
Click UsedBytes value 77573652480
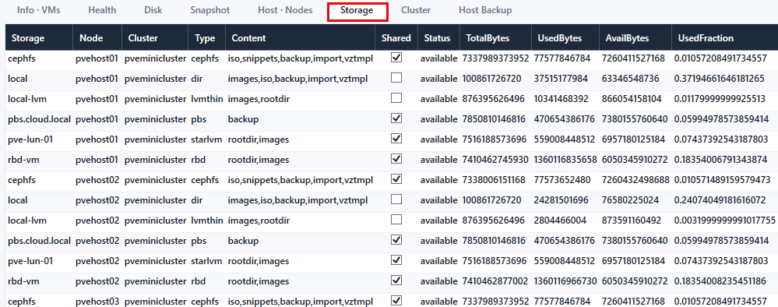click(x=562, y=179)
